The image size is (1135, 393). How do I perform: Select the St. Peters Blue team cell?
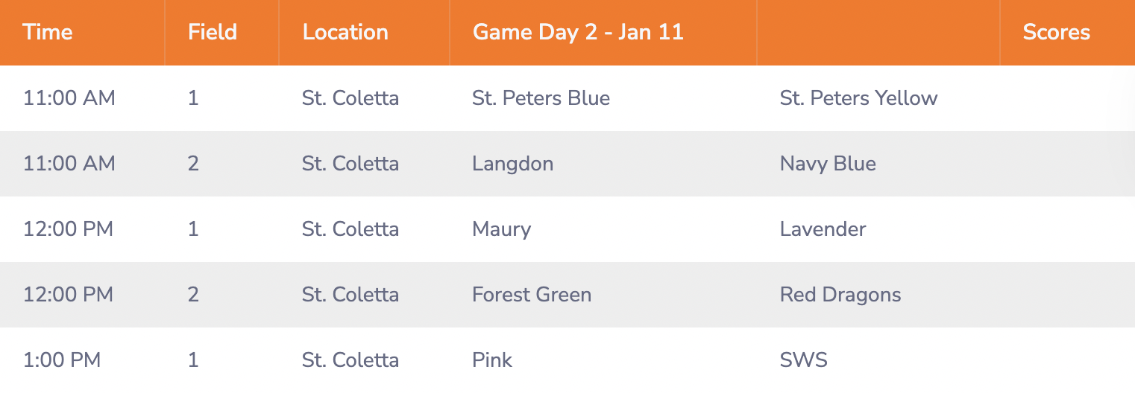(x=541, y=98)
